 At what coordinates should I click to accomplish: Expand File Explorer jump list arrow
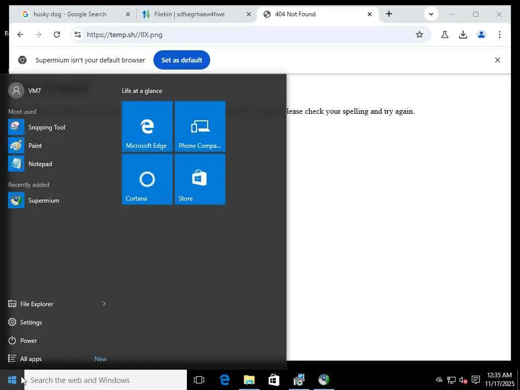point(104,304)
